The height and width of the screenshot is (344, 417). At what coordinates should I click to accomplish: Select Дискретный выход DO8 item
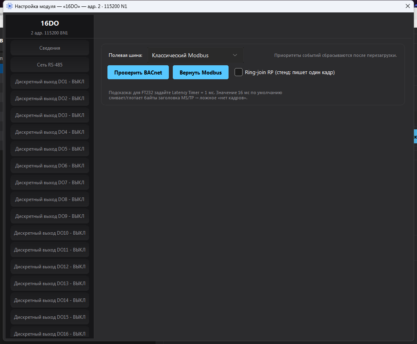pos(50,199)
